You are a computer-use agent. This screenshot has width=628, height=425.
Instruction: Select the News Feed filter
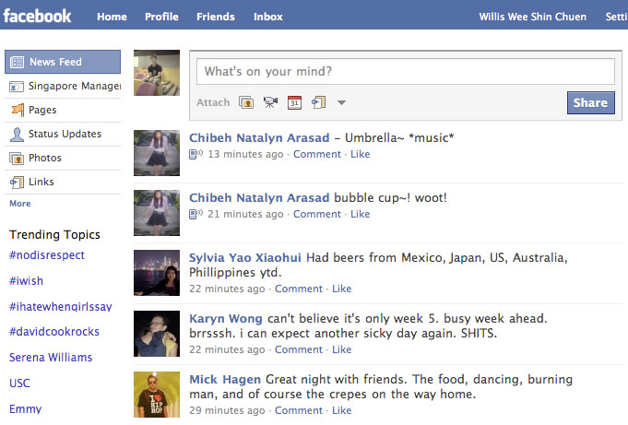click(55, 63)
